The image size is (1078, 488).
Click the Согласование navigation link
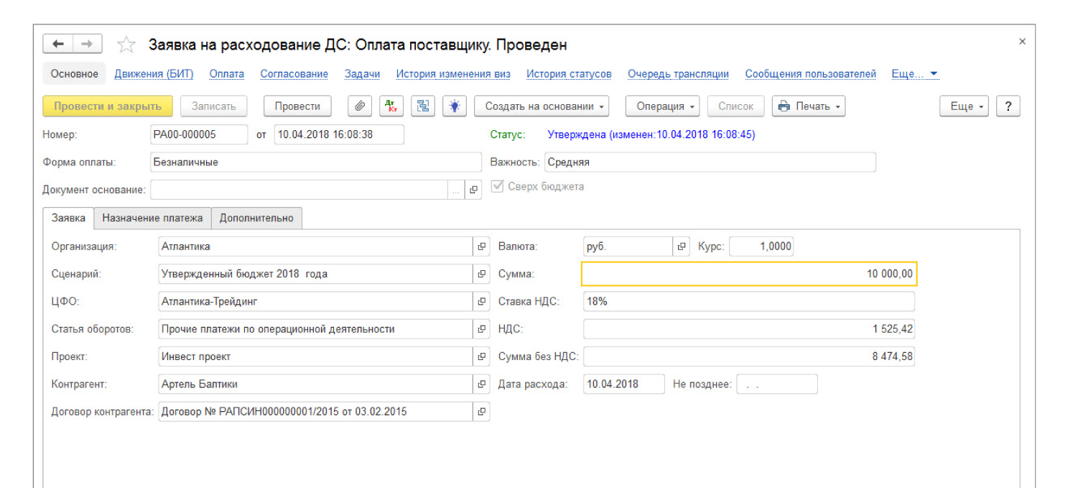tap(294, 74)
